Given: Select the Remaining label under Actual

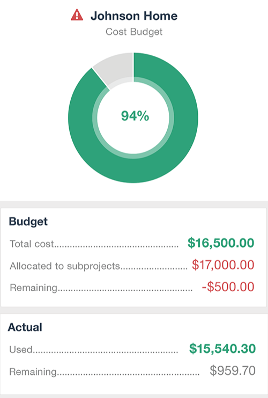Looking at the screenshot, I should 33,372.
